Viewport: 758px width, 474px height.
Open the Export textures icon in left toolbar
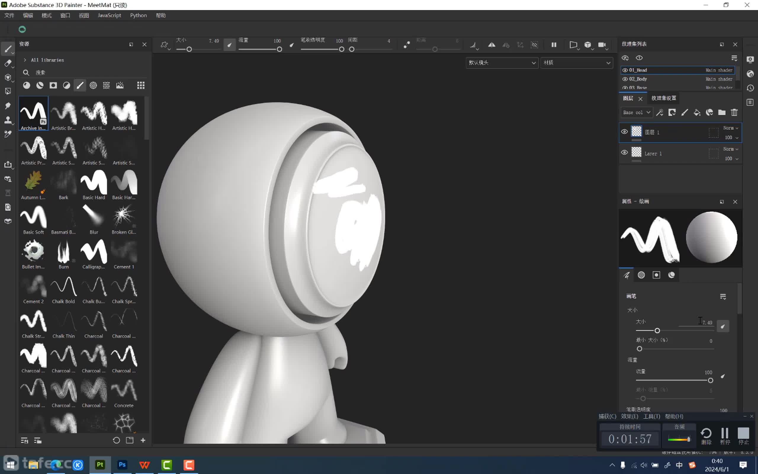[x=8, y=165]
